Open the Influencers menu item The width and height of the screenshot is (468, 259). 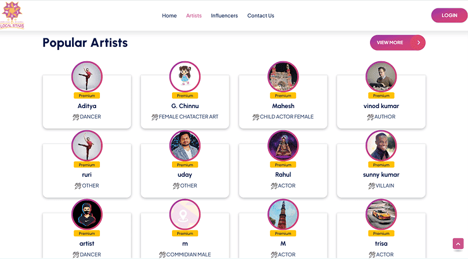tap(225, 16)
